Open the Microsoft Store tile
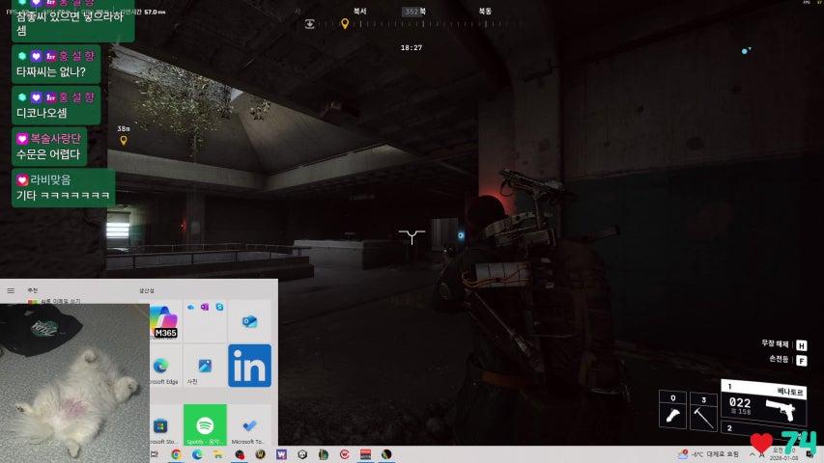Screen dimensions: 824x463 click(x=164, y=424)
